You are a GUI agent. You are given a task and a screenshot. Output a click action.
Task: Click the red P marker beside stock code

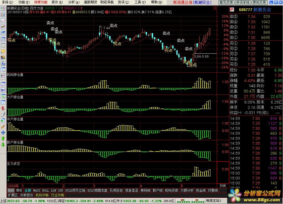tap(232, 10)
